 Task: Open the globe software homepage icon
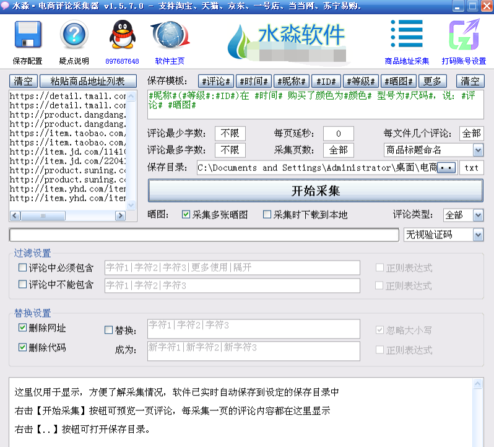(x=170, y=35)
